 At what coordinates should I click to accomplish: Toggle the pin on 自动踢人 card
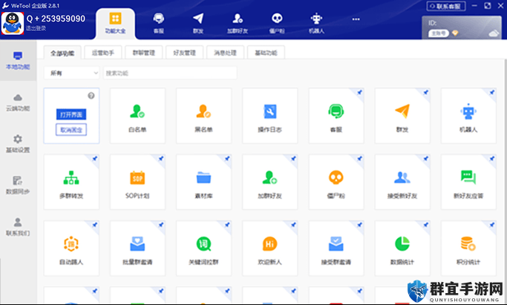point(95,225)
